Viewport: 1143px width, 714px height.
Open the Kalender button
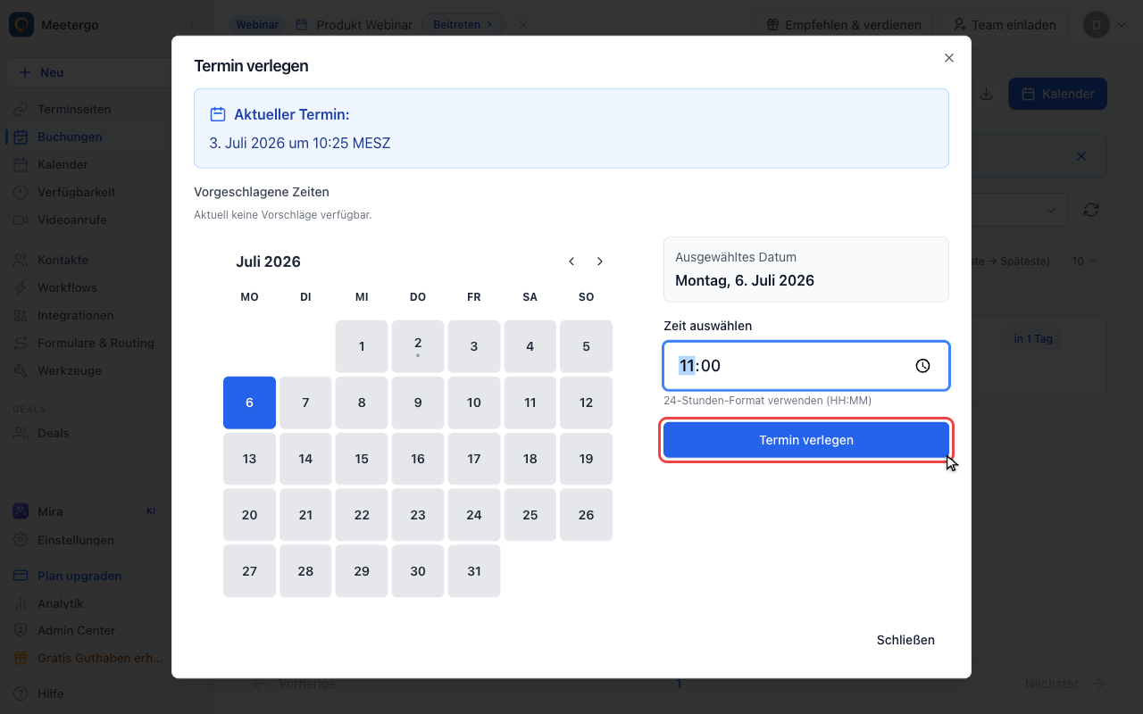(x=1058, y=94)
